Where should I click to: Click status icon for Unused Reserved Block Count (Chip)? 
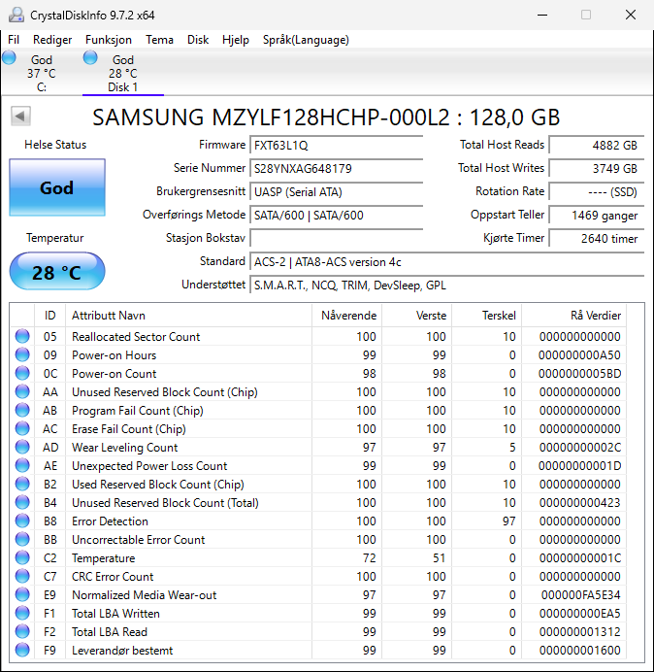[x=22, y=391]
